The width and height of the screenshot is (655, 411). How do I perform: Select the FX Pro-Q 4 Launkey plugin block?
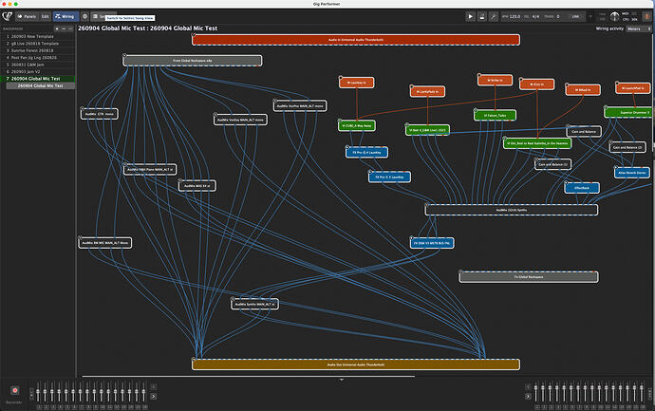[366, 153]
